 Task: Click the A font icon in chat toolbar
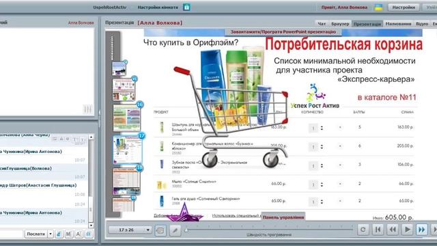(79, 234)
